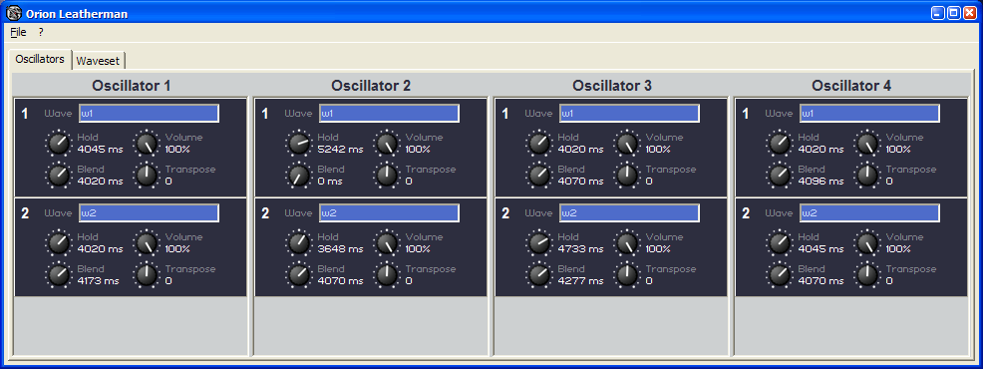
Task: Click Oscillator 4 section 1 Volume knob
Action: tap(867, 144)
